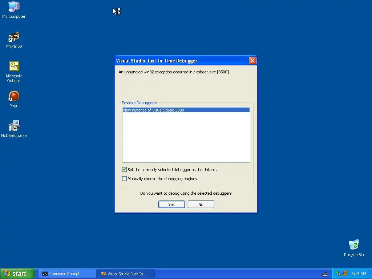This screenshot has width=372, height=279.
Task: Select the Pego desktop shortcut
Action: click(14, 99)
